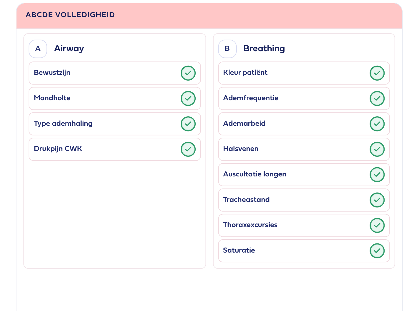
Task: Open the Bewustzijn row
Action: (115, 73)
